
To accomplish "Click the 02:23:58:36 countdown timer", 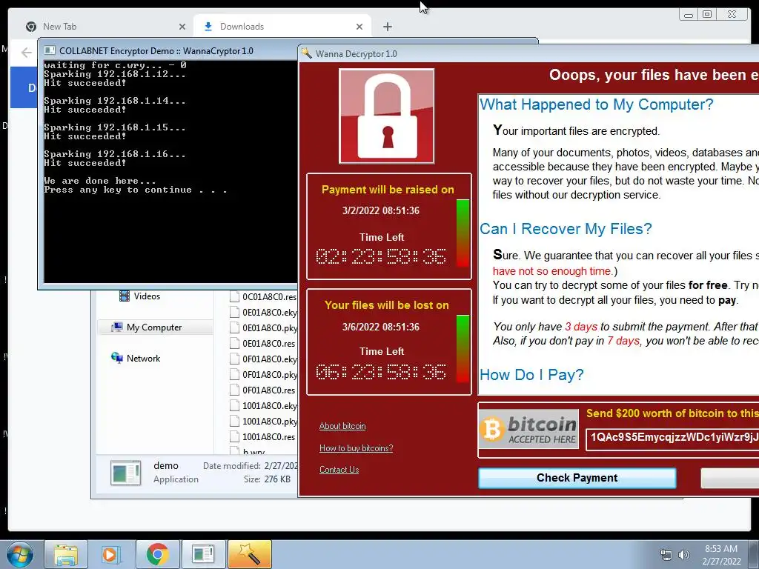I will pyautogui.click(x=380, y=256).
